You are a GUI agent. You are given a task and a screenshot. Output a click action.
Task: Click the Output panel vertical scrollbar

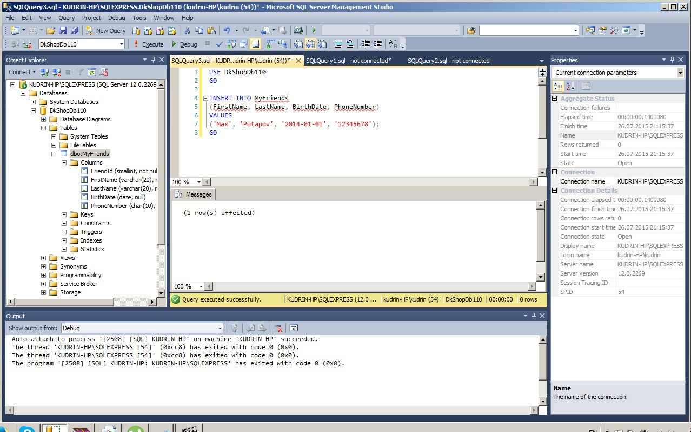coord(542,370)
